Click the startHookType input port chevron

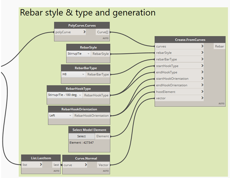[x=202, y=66]
